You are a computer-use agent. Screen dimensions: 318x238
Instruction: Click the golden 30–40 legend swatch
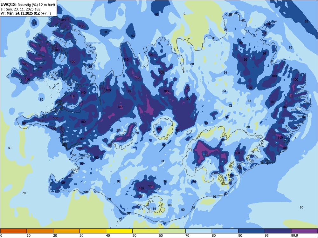coord(93,231)
